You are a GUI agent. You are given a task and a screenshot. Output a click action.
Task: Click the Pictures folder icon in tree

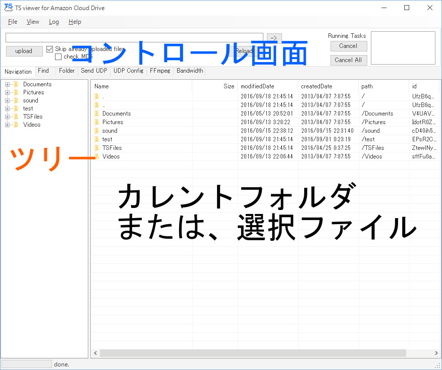[16, 92]
